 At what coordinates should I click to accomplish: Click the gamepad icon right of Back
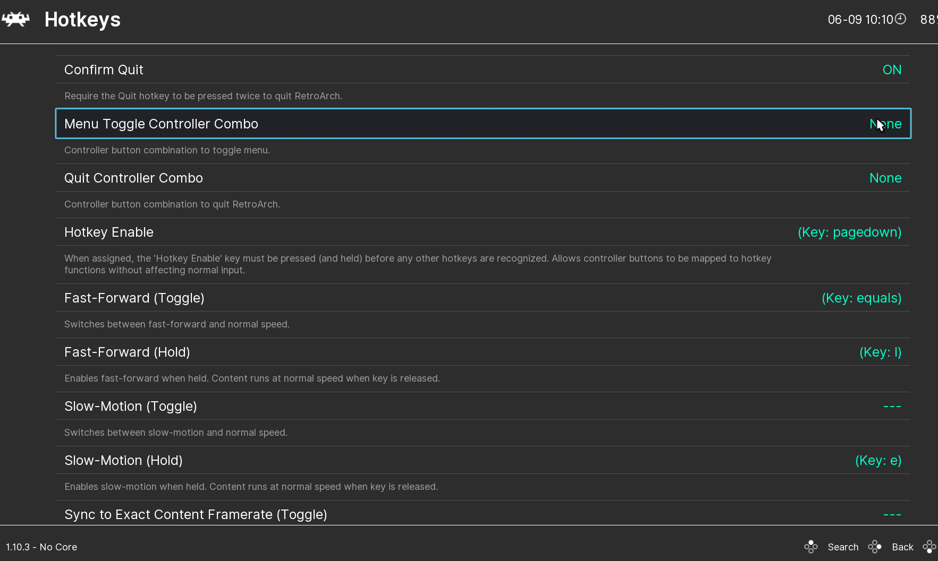coord(929,547)
